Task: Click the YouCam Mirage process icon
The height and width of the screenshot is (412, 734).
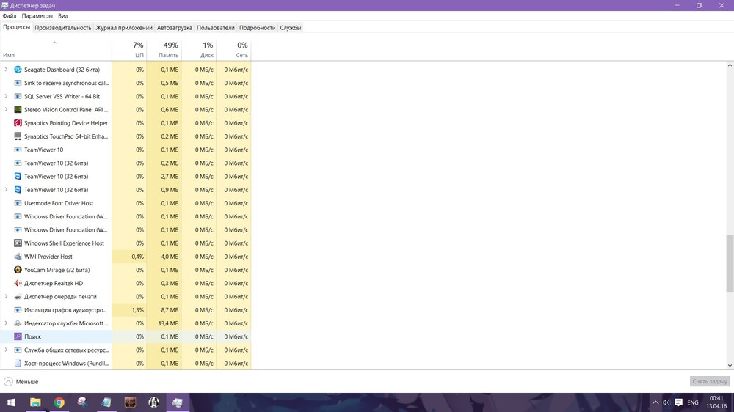Action: (18, 270)
